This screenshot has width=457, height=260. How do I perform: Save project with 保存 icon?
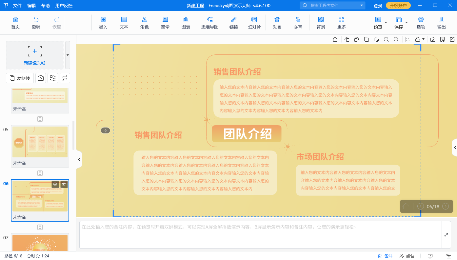click(x=399, y=23)
